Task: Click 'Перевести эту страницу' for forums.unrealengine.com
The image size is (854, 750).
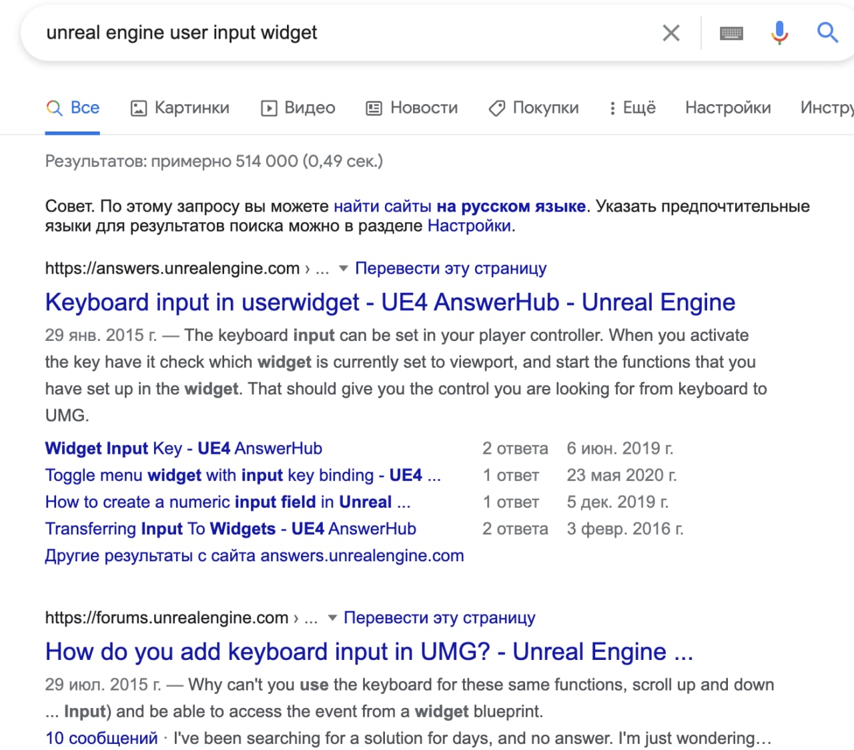Action: 439,618
